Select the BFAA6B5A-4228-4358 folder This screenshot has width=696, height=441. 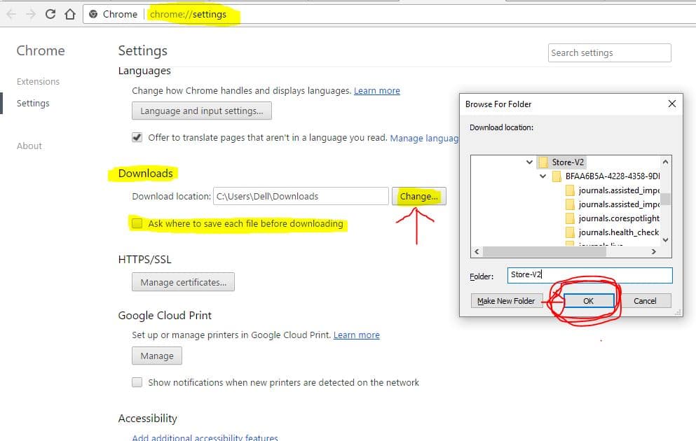613,176
